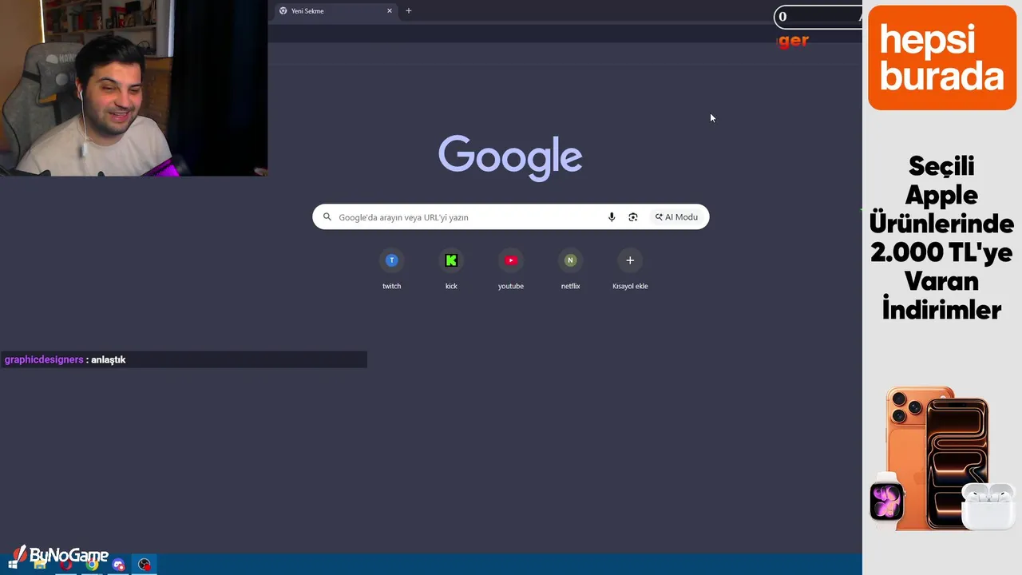Click the webcam video overlay
This screenshot has width=1022, height=575.
[x=133, y=88]
